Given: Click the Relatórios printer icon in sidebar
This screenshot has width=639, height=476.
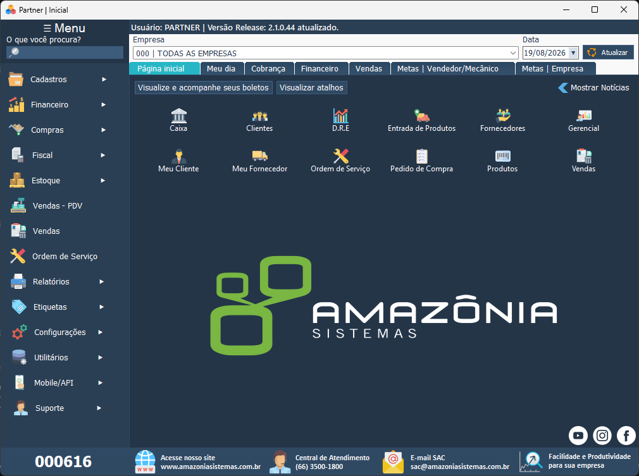Looking at the screenshot, I should pyautogui.click(x=18, y=281).
